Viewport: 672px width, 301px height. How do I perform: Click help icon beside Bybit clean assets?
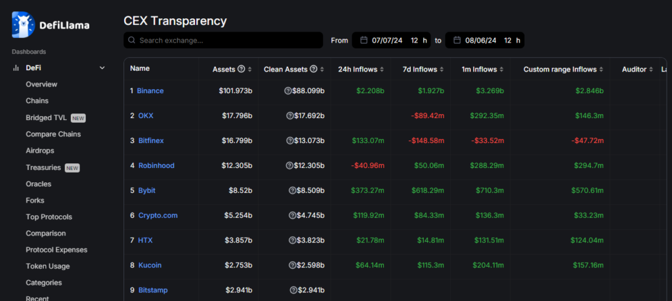[292, 191]
